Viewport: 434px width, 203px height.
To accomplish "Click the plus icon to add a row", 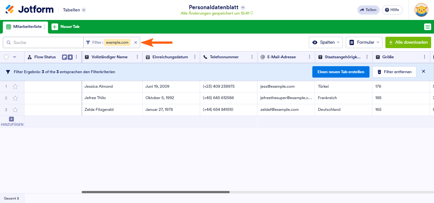I will tap(11, 119).
